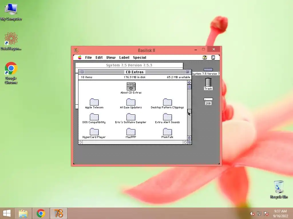
Task: Open the Edit menu
Action: [x=99, y=58]
